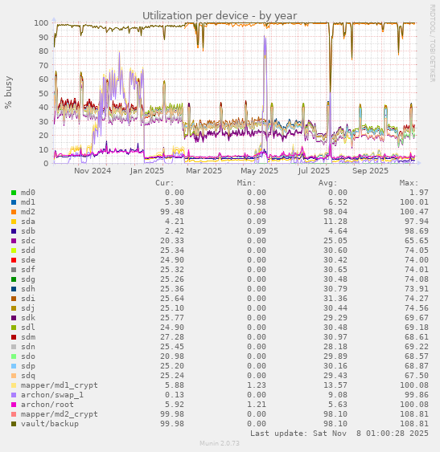Click the archon/swap_1 purple legend swatch

click(x=14, y=395)
